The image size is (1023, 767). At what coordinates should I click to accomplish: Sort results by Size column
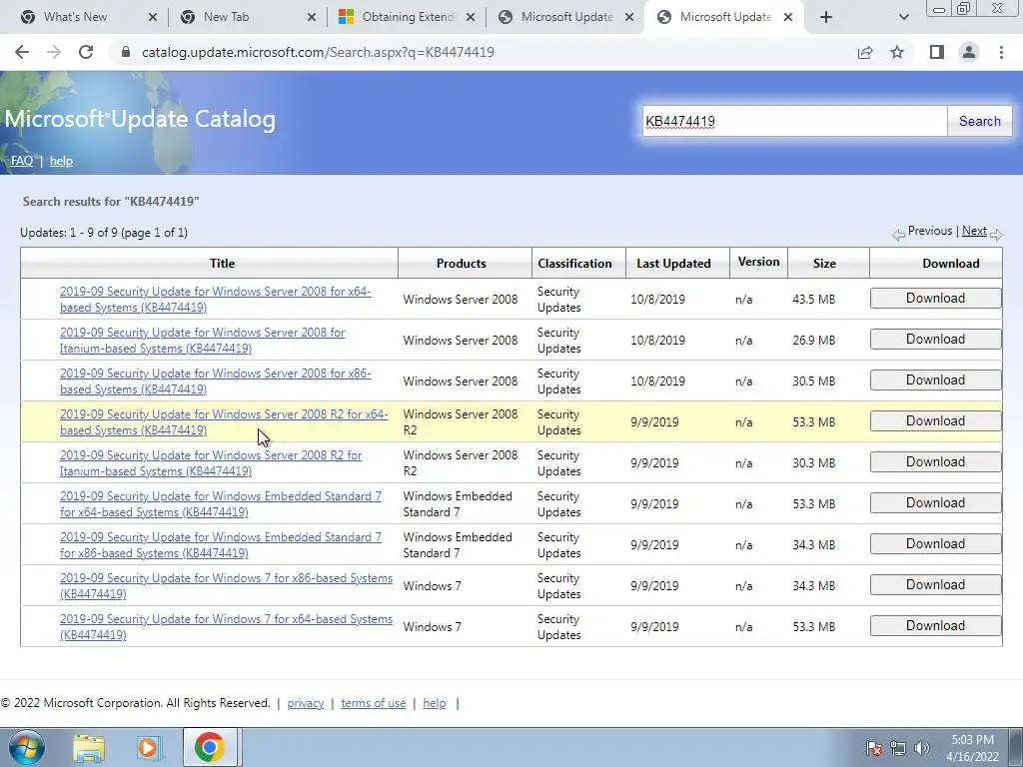824,264
